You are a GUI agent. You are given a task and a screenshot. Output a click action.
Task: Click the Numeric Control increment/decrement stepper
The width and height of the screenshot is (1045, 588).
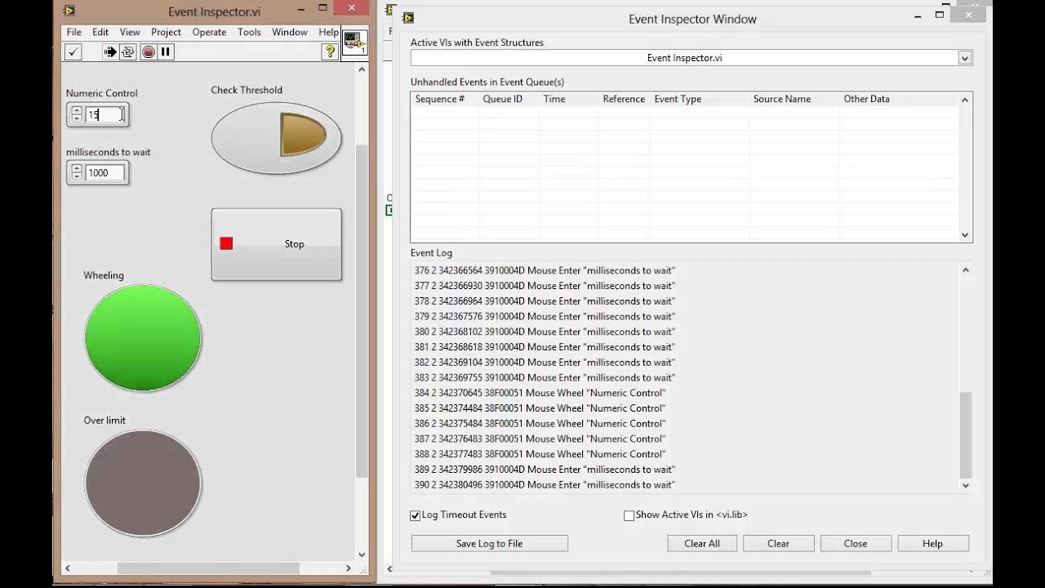tap(77, 114)
